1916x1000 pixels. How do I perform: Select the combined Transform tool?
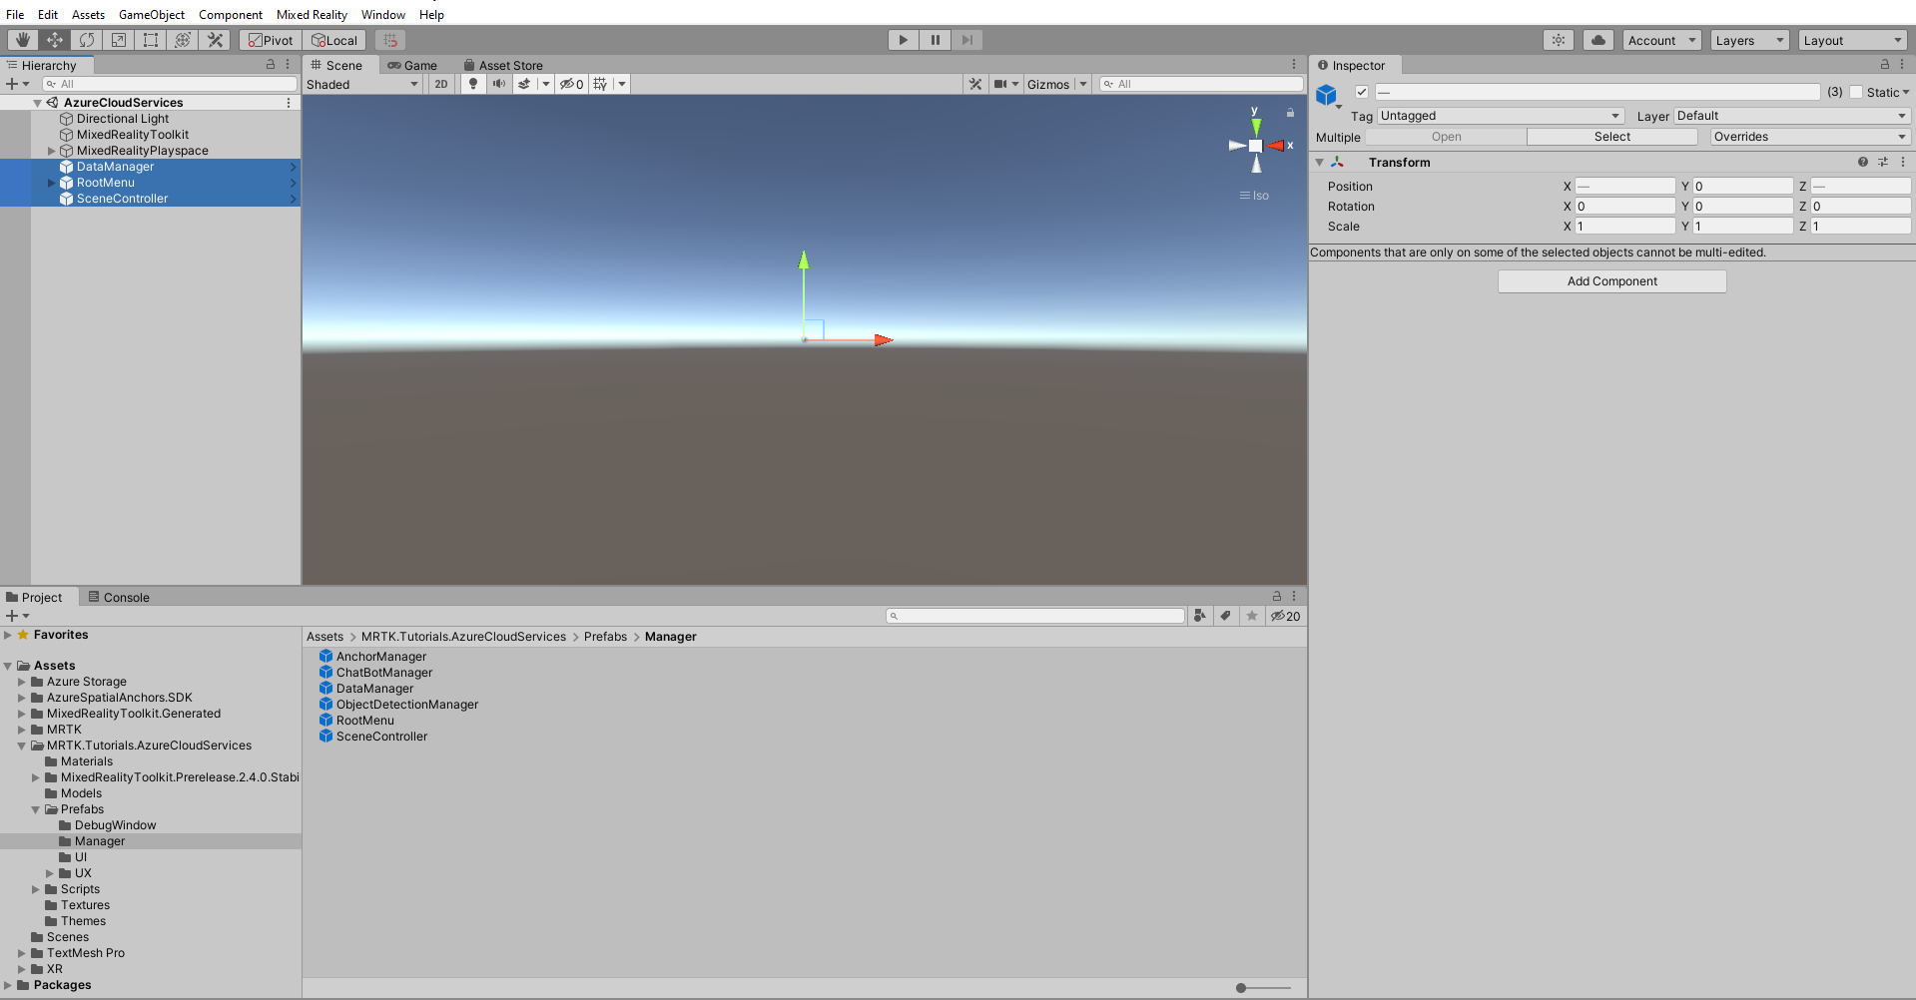pos(182,40)
